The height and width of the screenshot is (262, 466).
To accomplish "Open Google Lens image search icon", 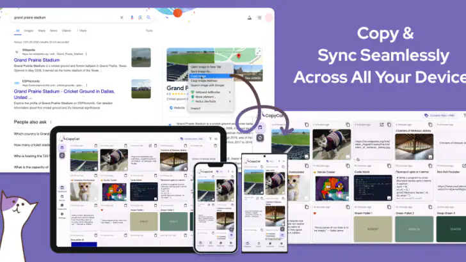I will pos(140,17).
